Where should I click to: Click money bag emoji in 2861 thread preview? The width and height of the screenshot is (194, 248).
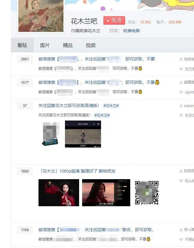140,69
